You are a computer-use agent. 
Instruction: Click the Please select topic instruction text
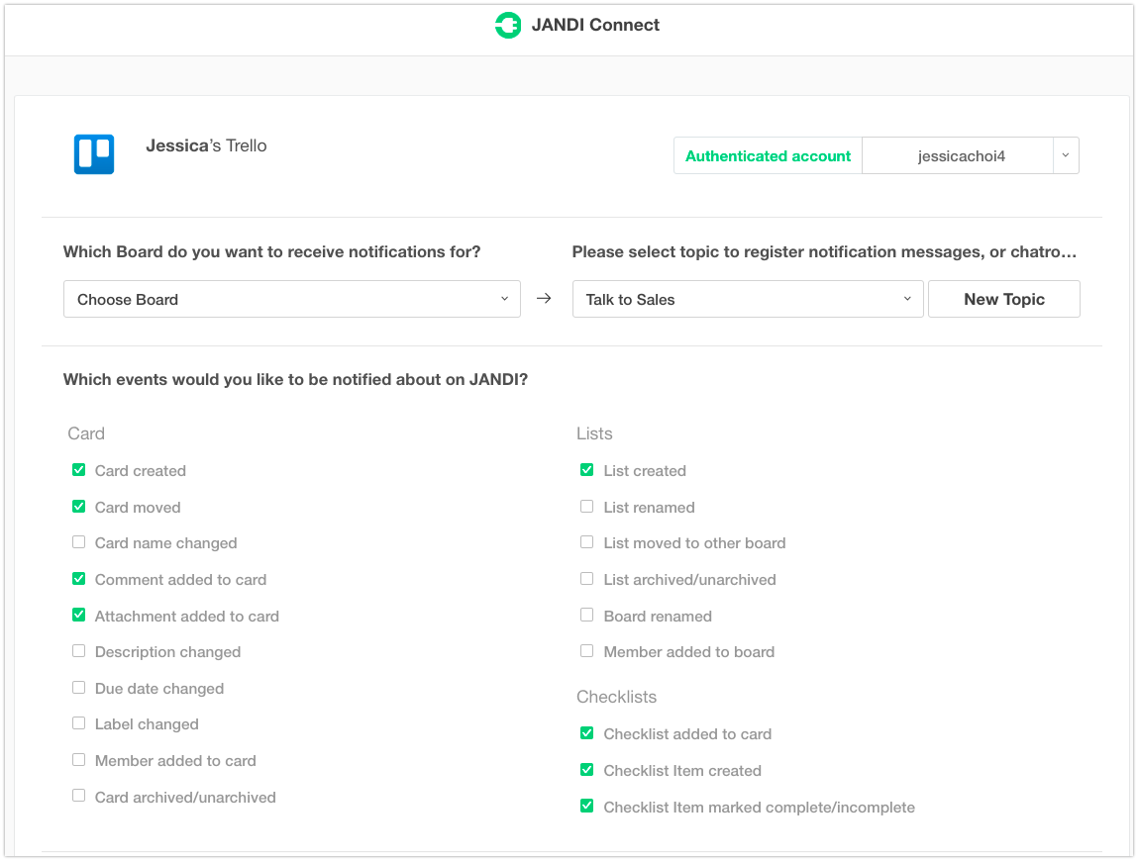[824, 251]
